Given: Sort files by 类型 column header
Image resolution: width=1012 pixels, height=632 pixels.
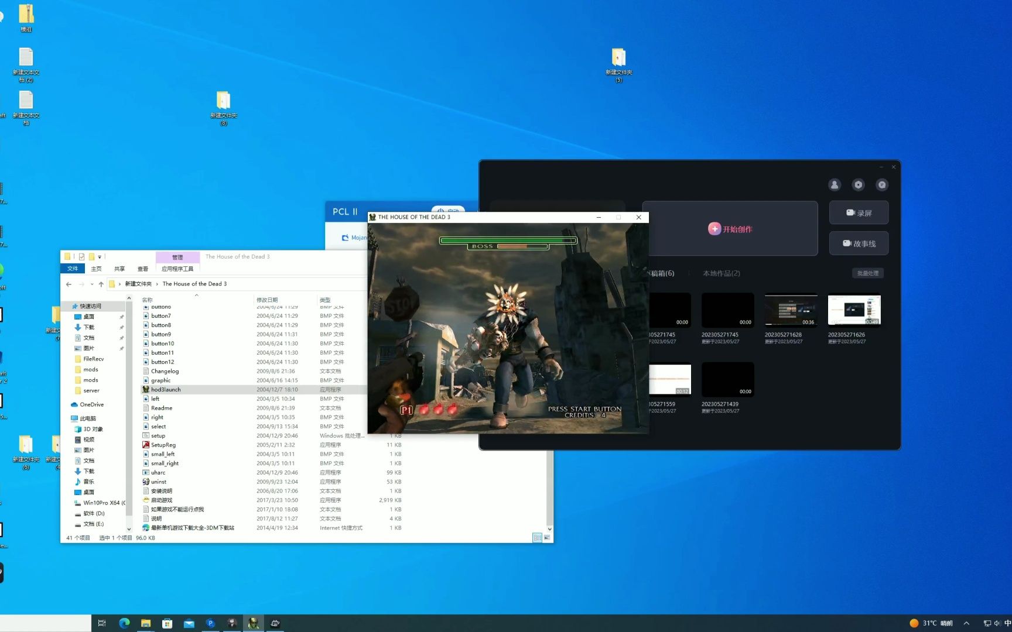Looking at the screenshot, I should (x=325, y=300).
